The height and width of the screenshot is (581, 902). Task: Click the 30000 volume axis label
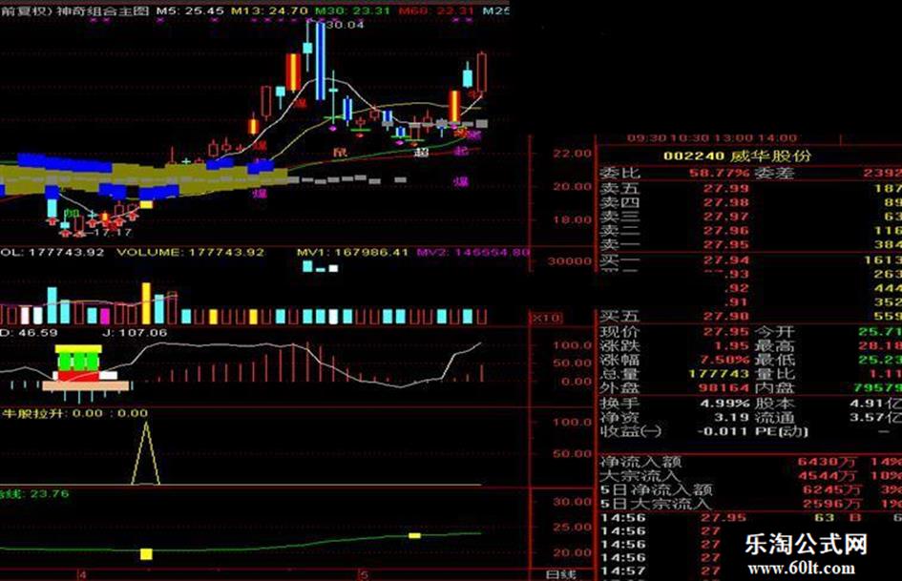(x=569, y=260)
